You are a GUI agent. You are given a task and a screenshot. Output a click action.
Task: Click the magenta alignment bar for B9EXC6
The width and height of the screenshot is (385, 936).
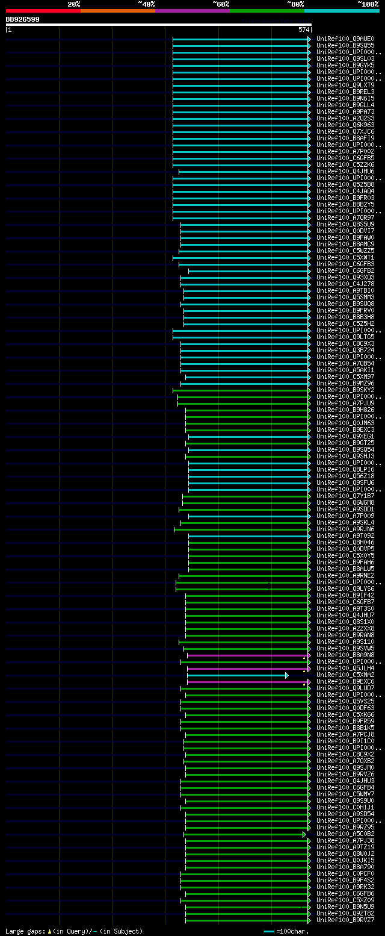[248, 682]
